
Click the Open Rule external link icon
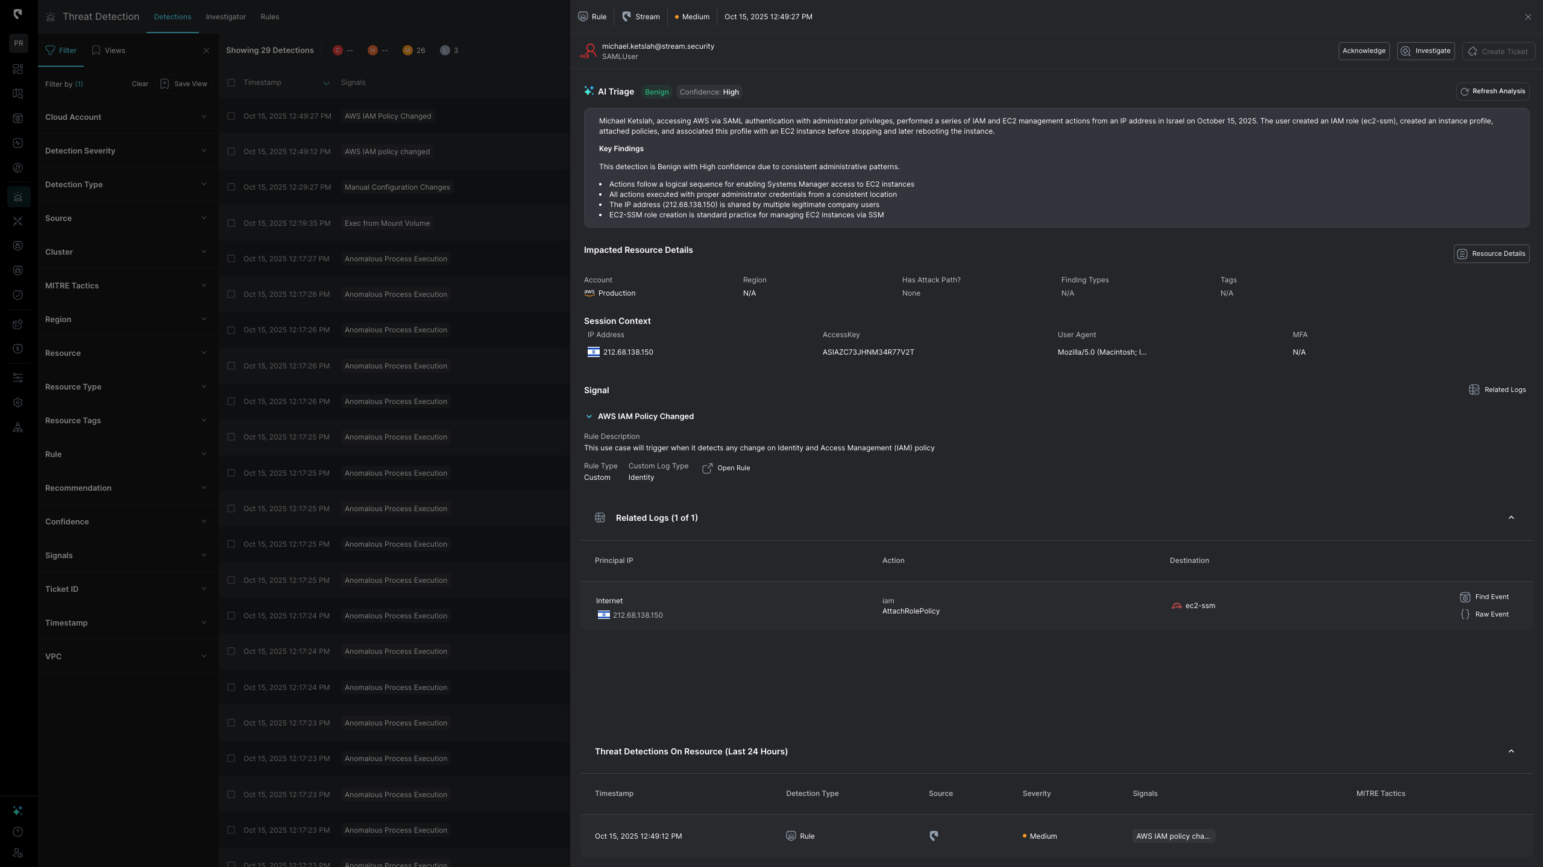click(x=708, y=468)
